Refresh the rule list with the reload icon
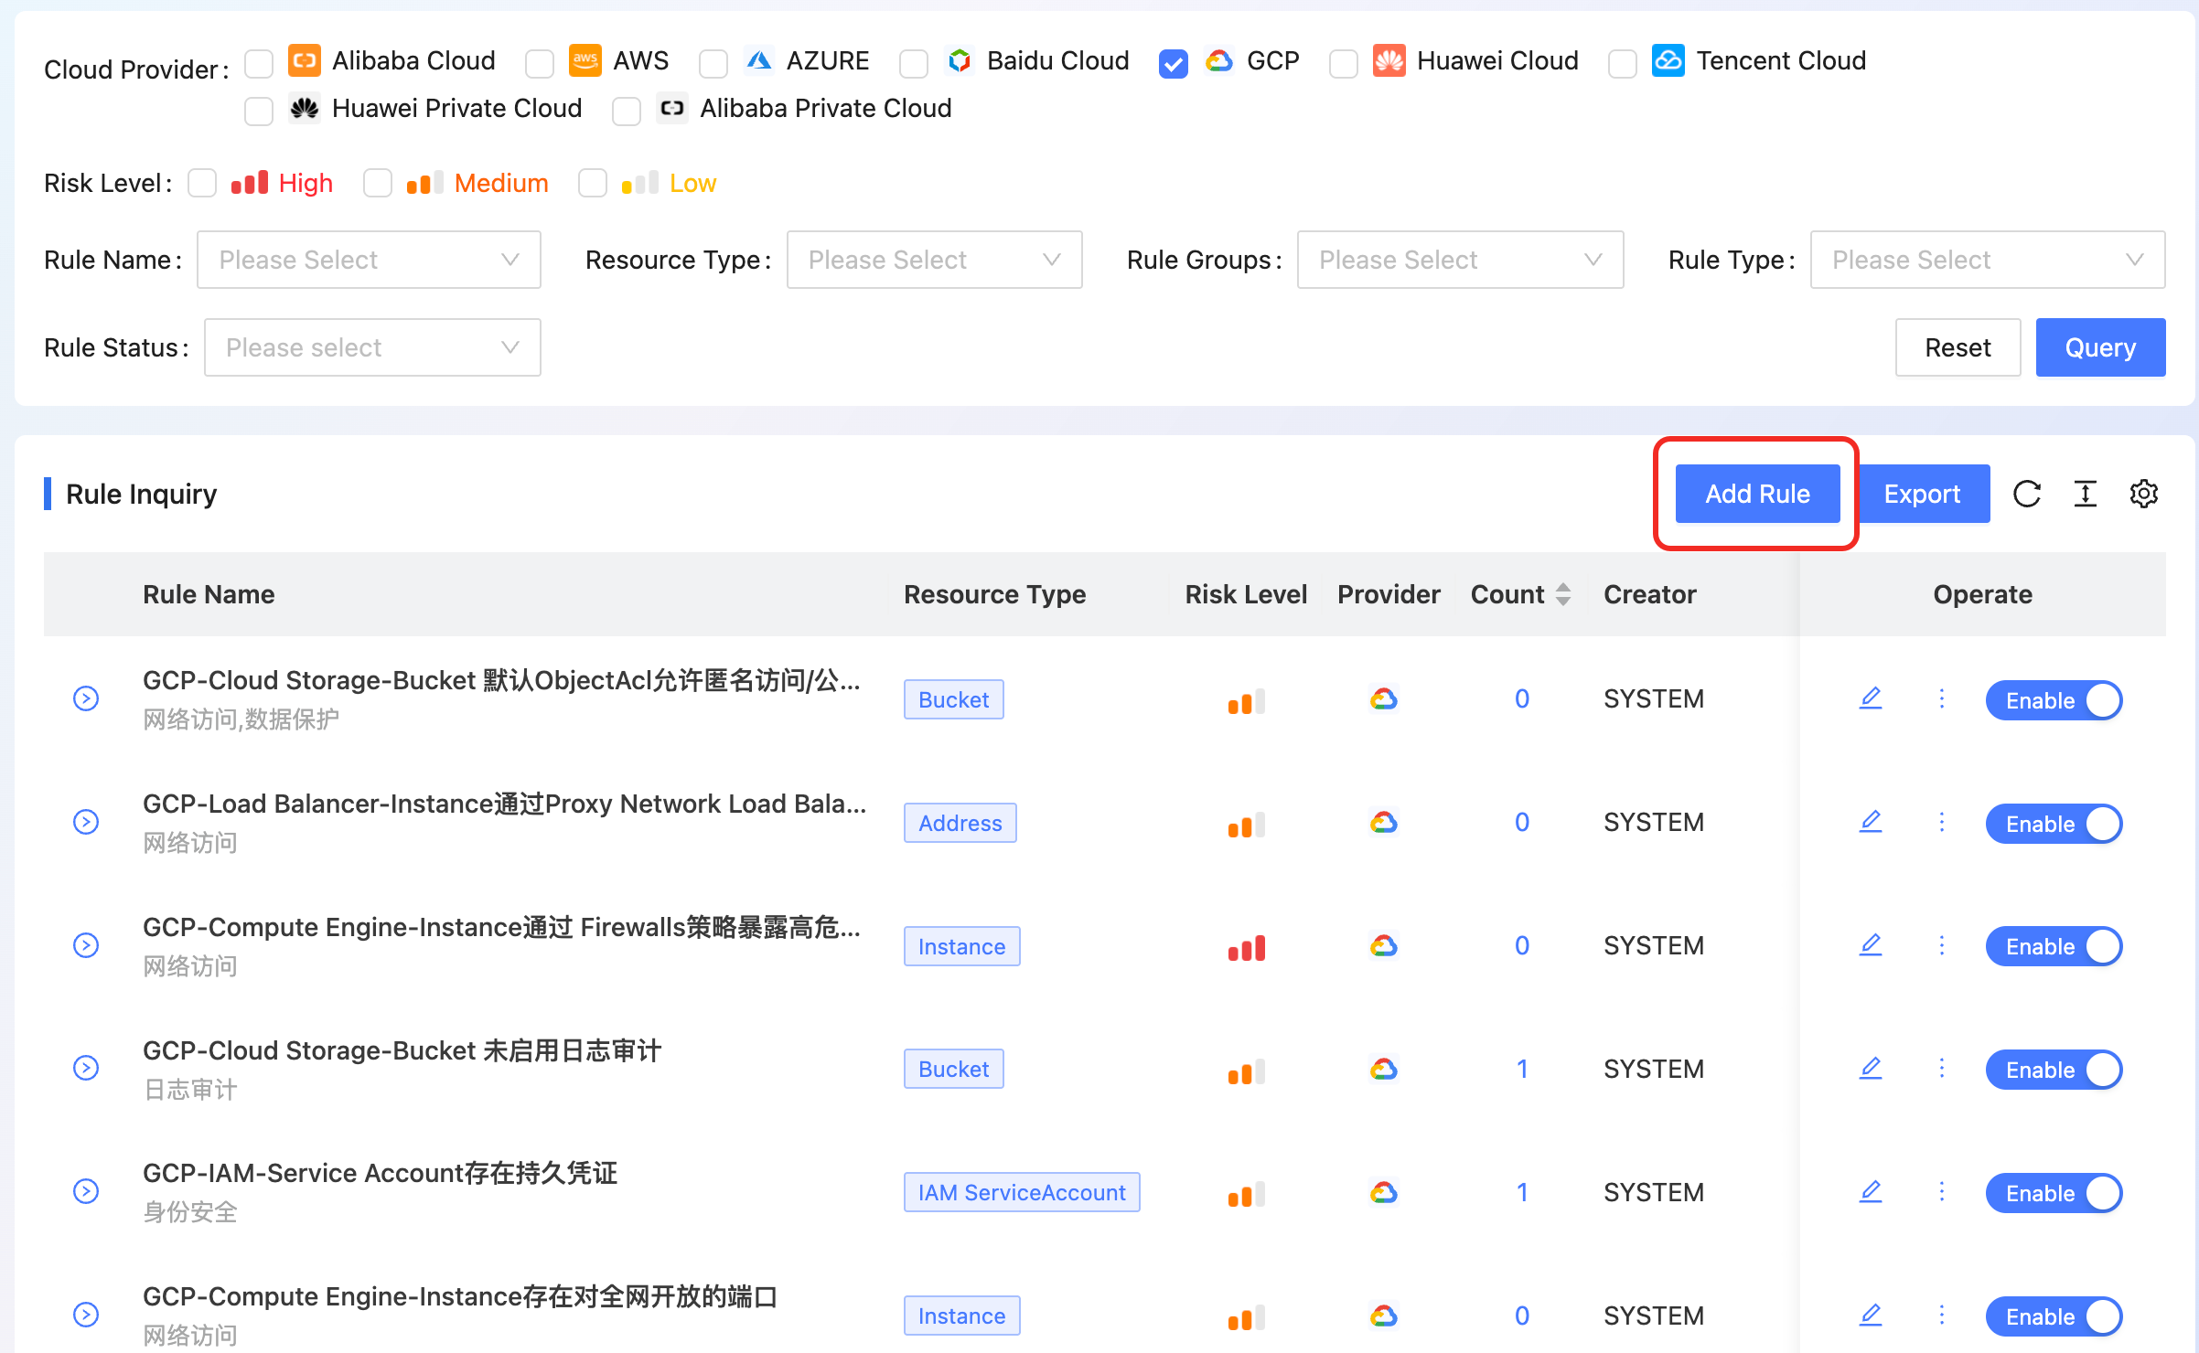2199x1353 pixels. pyautogui.click(x=2027, y=494)
